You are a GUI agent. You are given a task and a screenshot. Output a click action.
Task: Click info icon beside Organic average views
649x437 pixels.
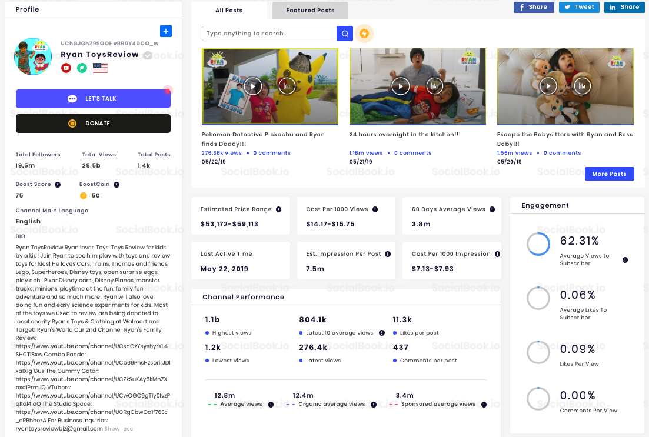[374, 404]
